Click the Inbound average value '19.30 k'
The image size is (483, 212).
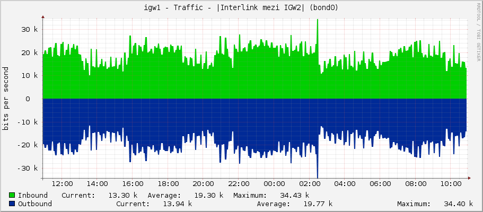tap(208, 196)
